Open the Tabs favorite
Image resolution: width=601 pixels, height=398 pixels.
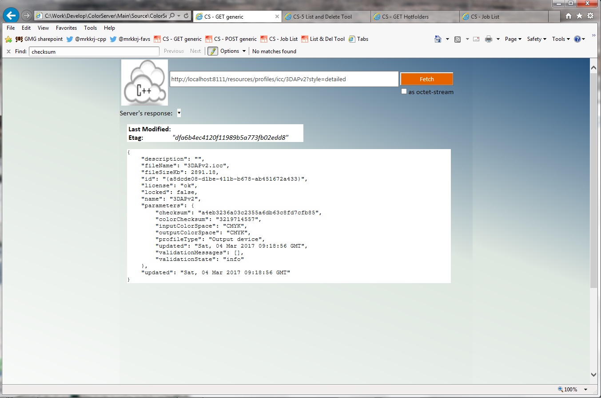pos(358,39)
